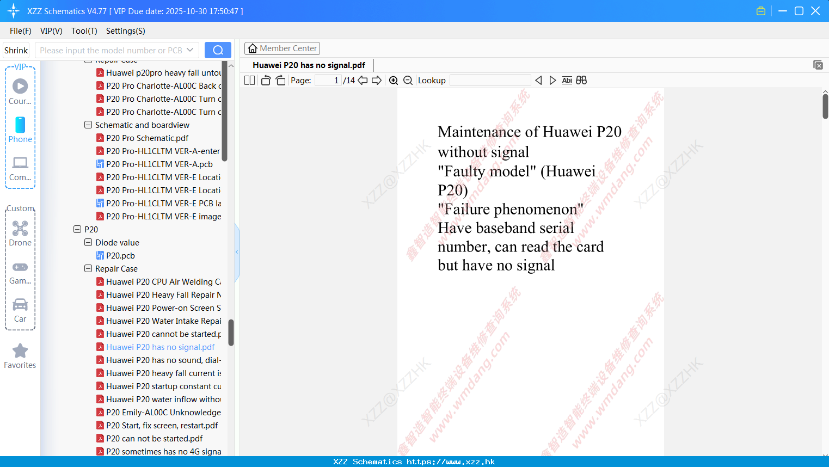The height and width of the screenshot is (467, 829).
Task: Go to the previous PDF page arrow
Action: coord(363,81)
